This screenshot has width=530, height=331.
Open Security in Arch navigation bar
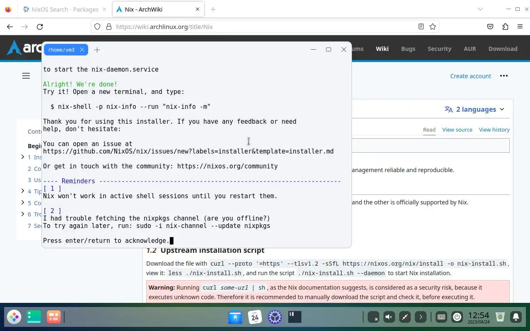click(x=439, y=48)
